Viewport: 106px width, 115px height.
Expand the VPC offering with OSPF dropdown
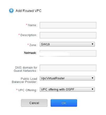point(67,89)
